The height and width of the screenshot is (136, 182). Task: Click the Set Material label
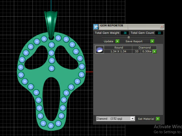pos(146,119)
